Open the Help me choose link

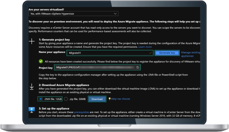(x=120, y=99)
